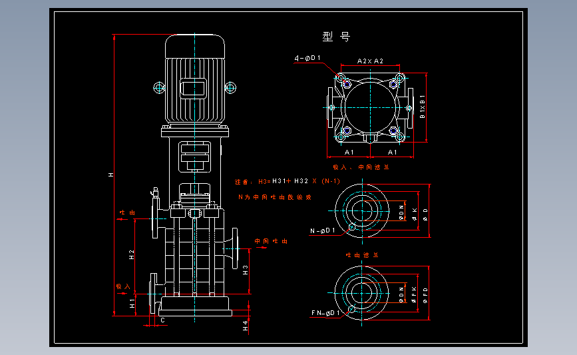Click the H2 dimension label
Screen dimensions: 577x355
pyautogui.click(x=132, y=254)
